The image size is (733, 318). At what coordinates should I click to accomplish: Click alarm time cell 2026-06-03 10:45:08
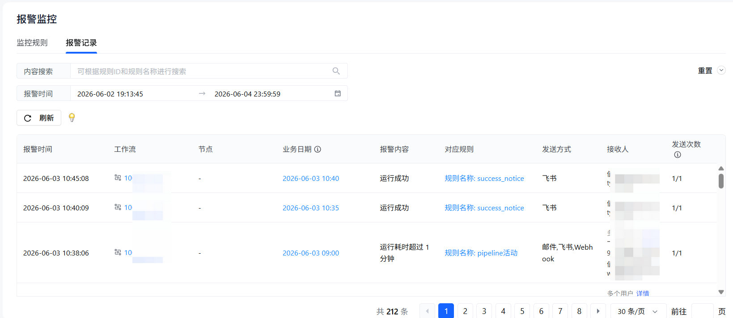(x=56, y=178)
